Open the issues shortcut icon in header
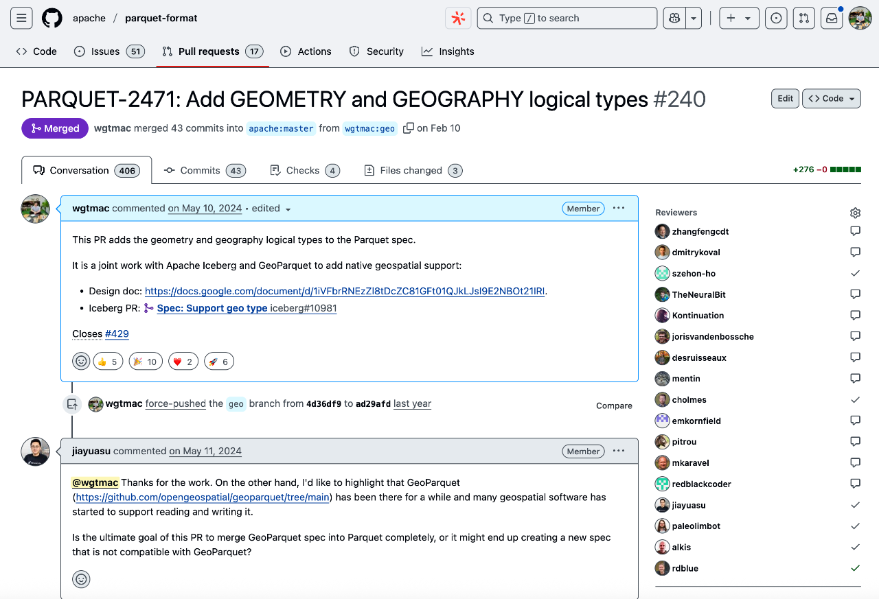The image size is (879, 599). pos(776,19)
